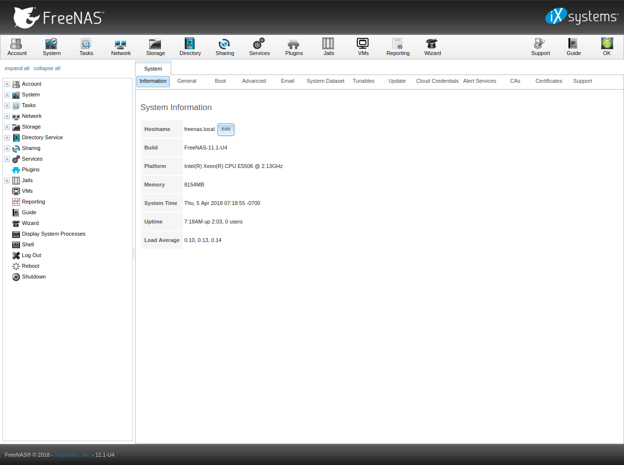The height and width of the screenshot is (465, 624).
Task: Switch to the Tunables tab
Action: click(x=363, y=81)
